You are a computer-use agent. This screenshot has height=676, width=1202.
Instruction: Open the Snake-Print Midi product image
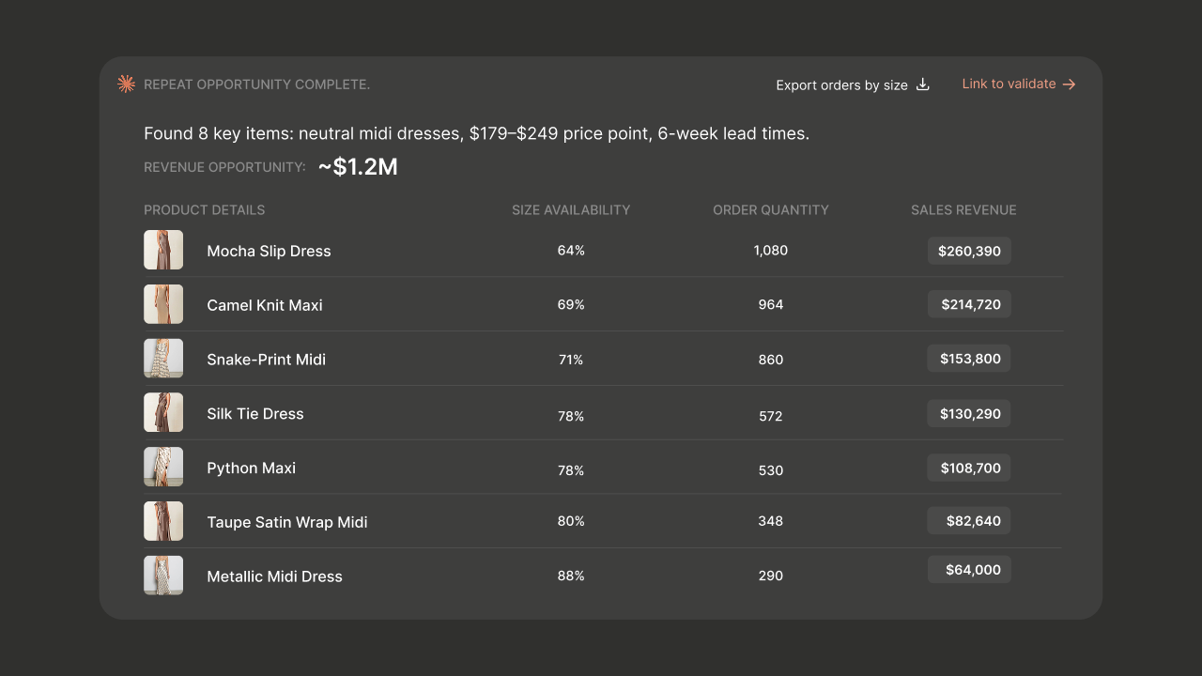163,359
